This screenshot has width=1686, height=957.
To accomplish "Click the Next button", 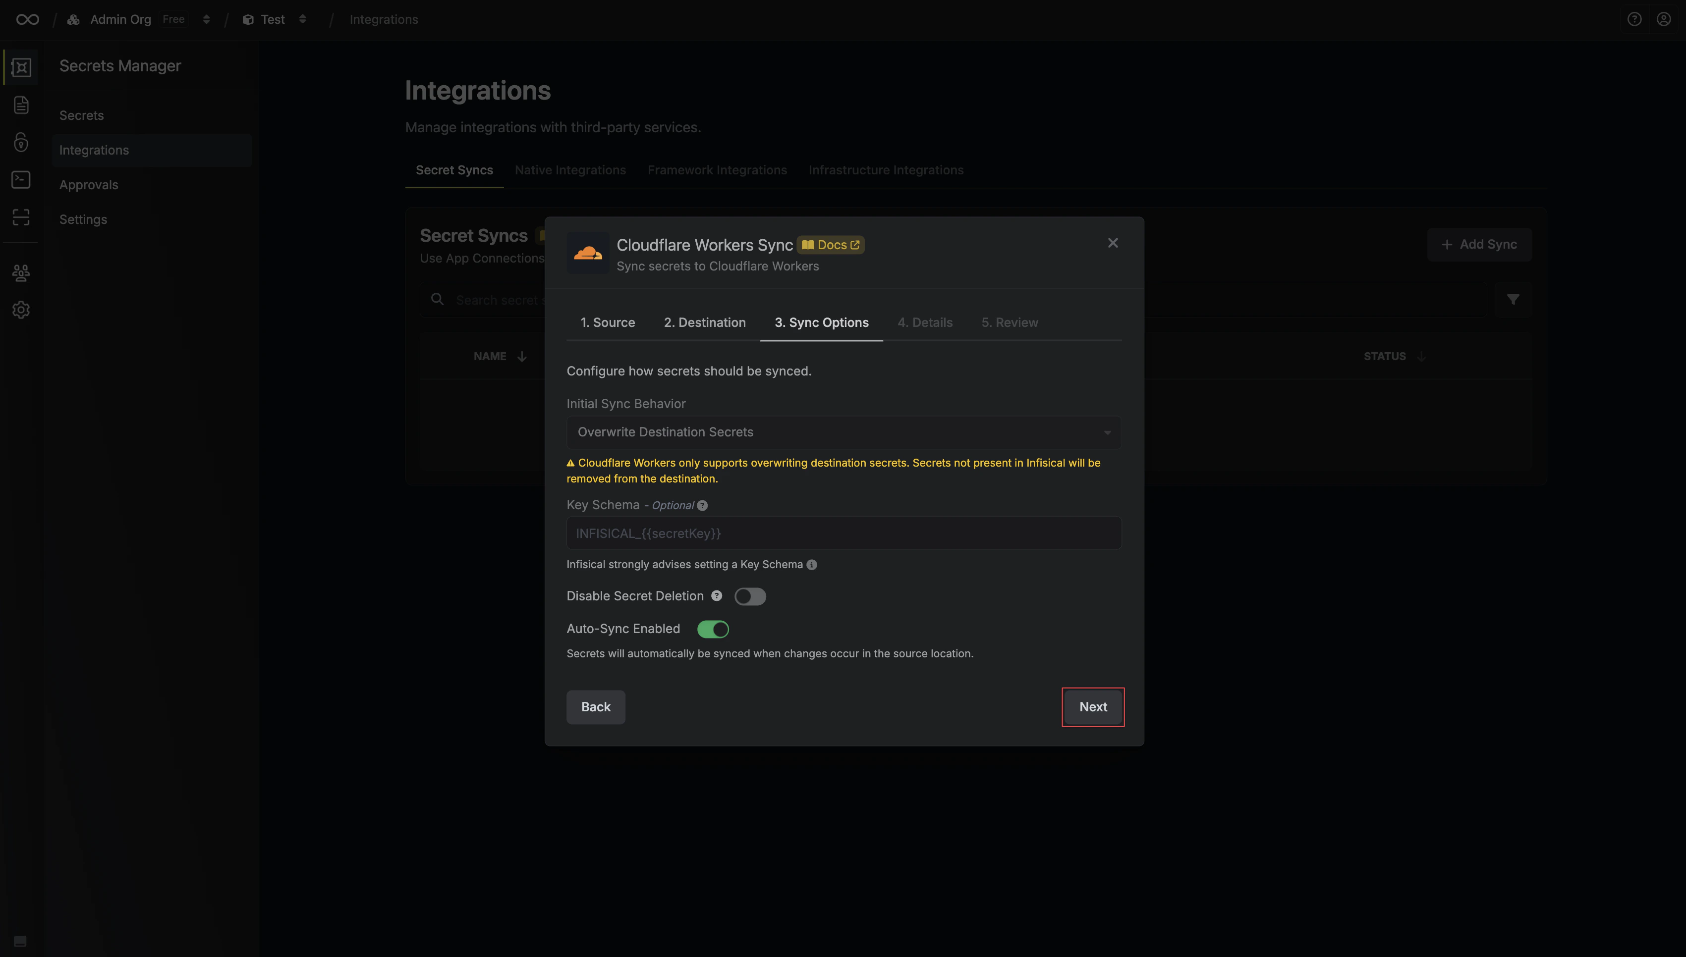I will click(1093, 707).
